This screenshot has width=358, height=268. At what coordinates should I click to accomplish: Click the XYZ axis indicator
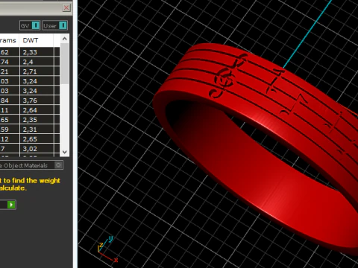pos(107,249)
